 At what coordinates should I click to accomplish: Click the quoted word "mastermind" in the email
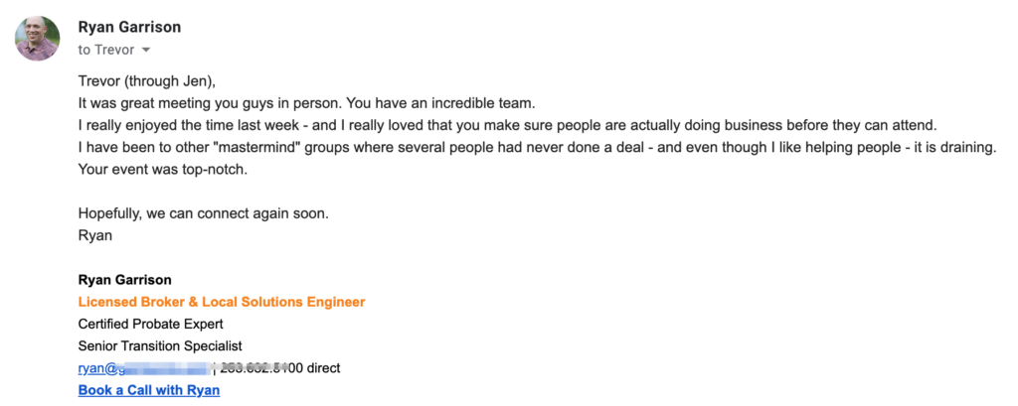235,148
